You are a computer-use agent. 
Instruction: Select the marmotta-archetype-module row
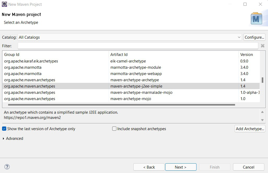(x=131, y=67)
